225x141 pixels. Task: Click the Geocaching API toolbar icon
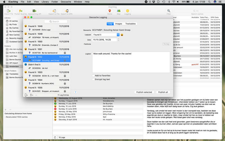point(35,11)
